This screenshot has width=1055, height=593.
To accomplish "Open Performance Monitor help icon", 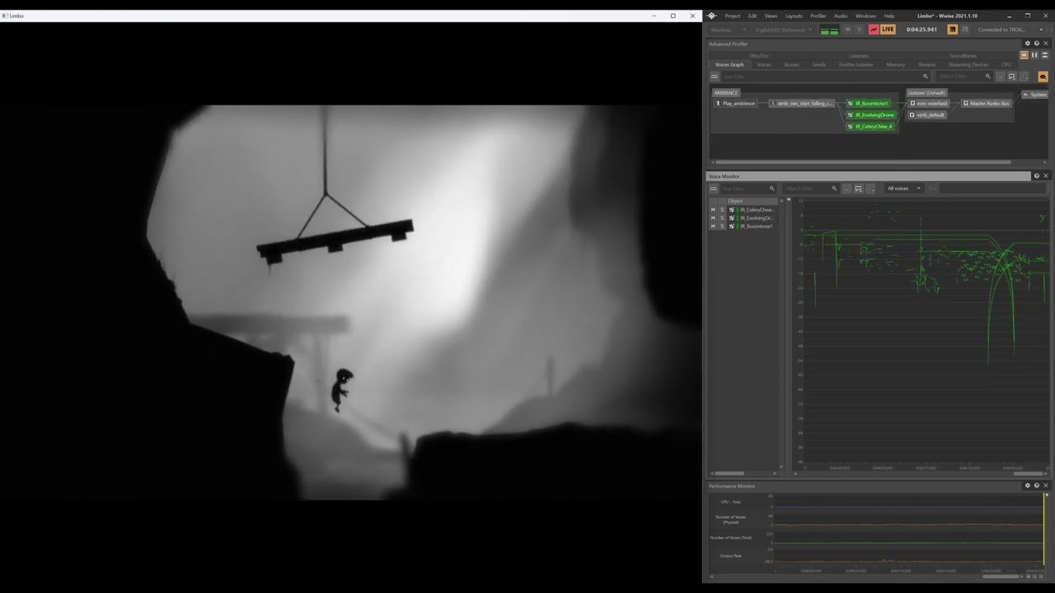I will (1037, 486).
